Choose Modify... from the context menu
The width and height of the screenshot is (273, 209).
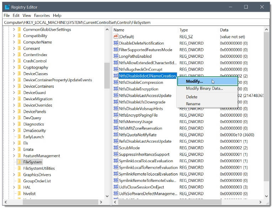[x=194, y=81]
